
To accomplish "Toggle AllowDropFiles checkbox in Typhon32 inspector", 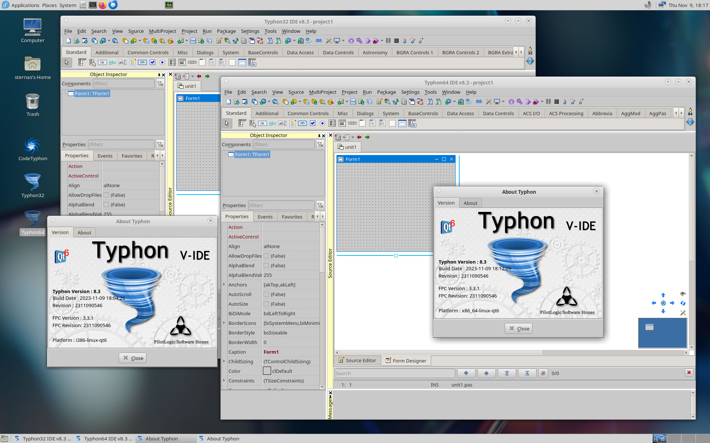I will pyautogui.click(x=106, y=195).
